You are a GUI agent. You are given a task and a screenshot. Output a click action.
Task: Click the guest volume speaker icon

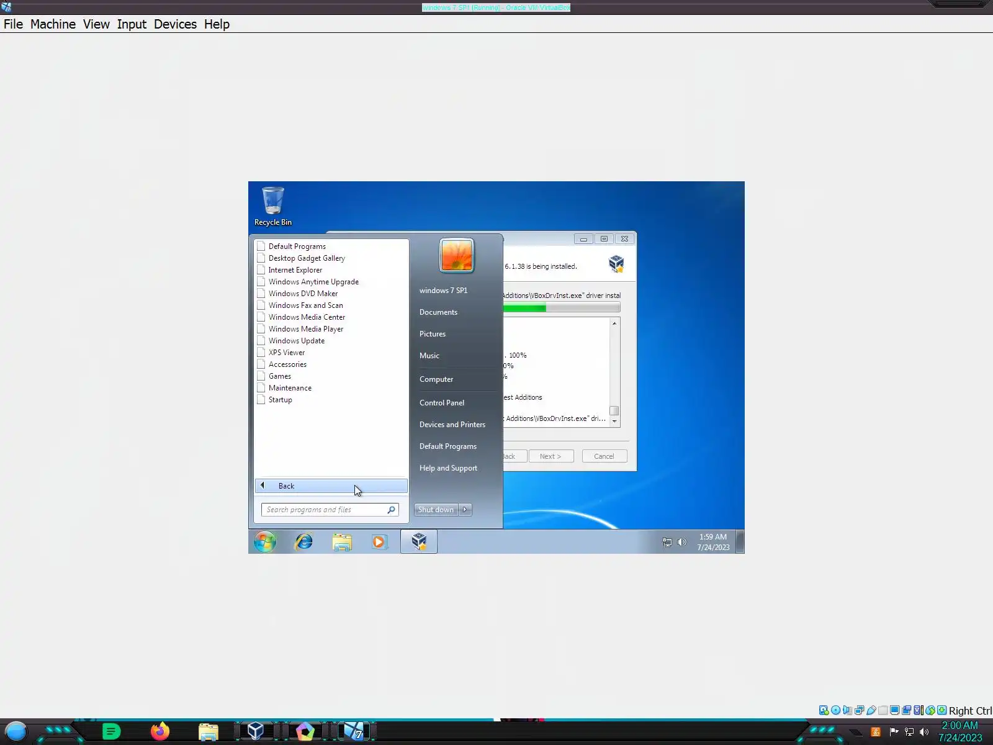682,542
